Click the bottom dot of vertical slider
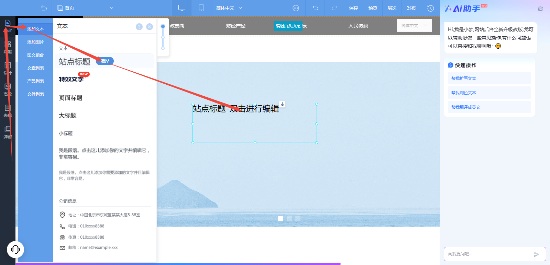Image resolution: width=550 pixels, height=265 pixels. coord(163,48)
